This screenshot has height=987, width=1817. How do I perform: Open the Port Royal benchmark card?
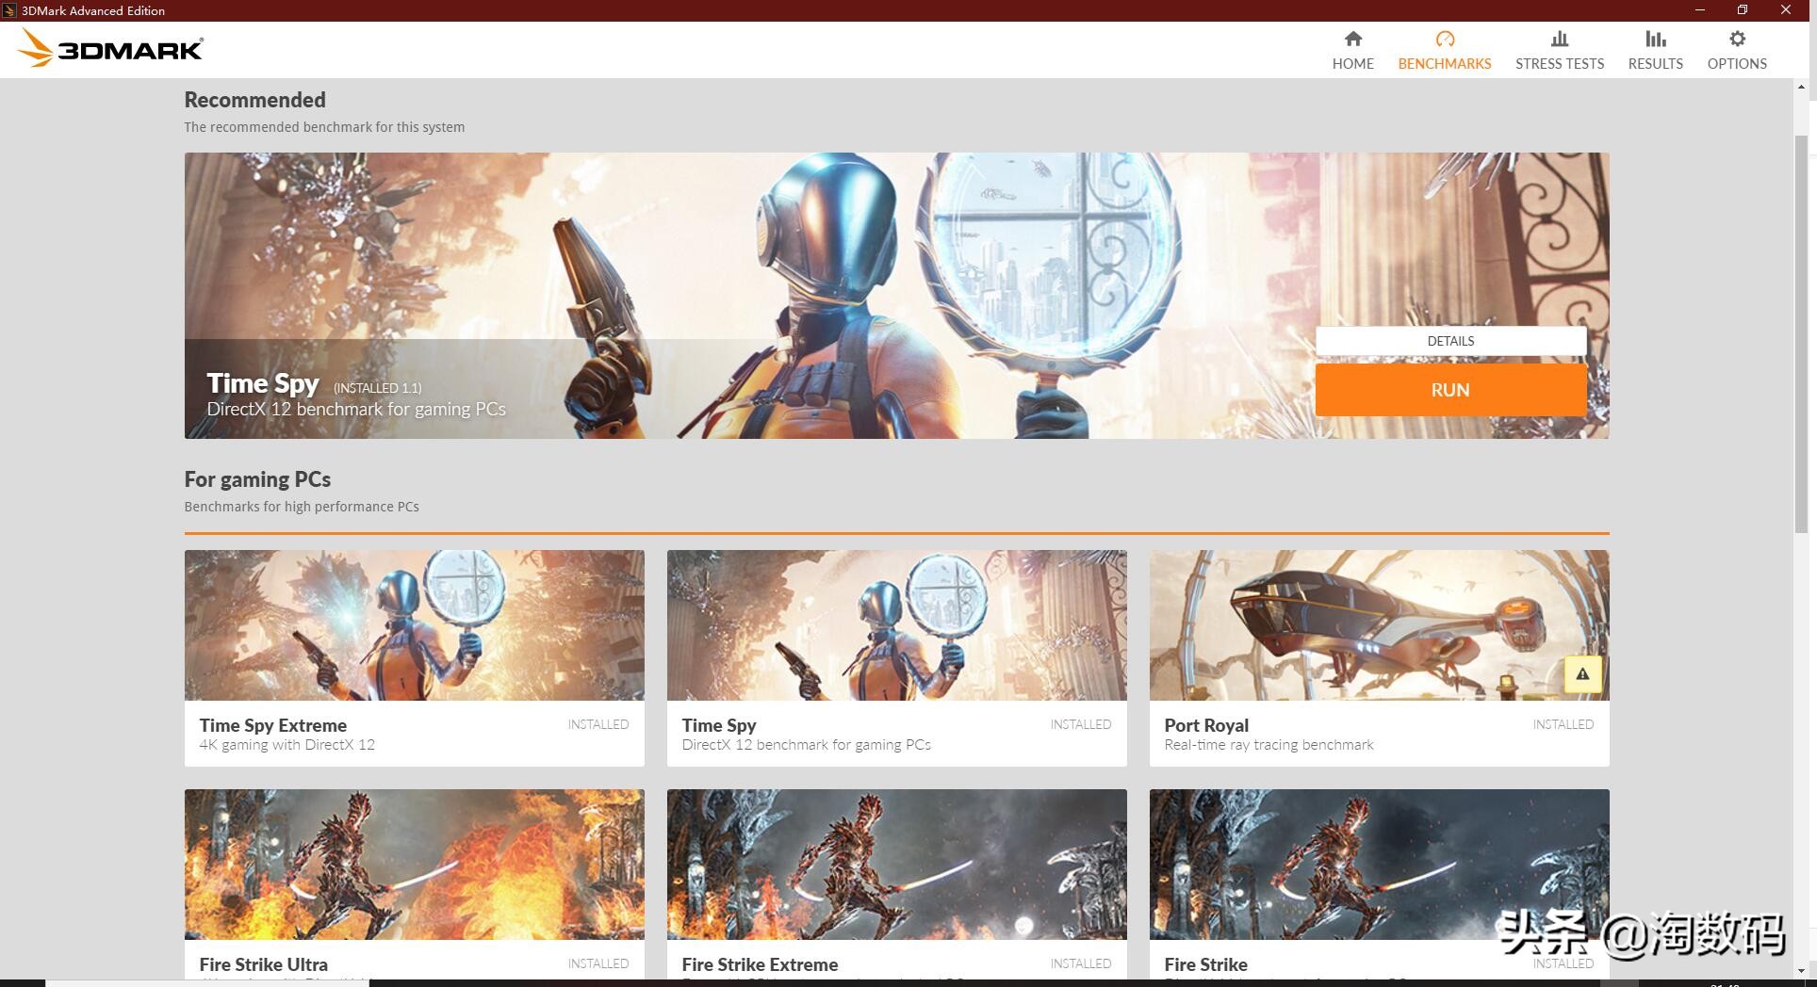pyautogui.click(x=1378, y=659)
